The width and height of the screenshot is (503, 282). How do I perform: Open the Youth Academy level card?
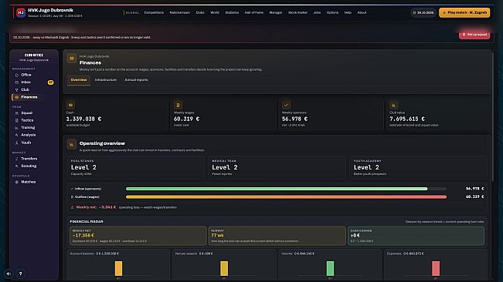coord(418,167)
